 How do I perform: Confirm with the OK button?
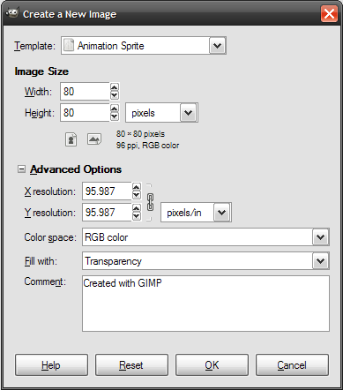tap(212, 365)
